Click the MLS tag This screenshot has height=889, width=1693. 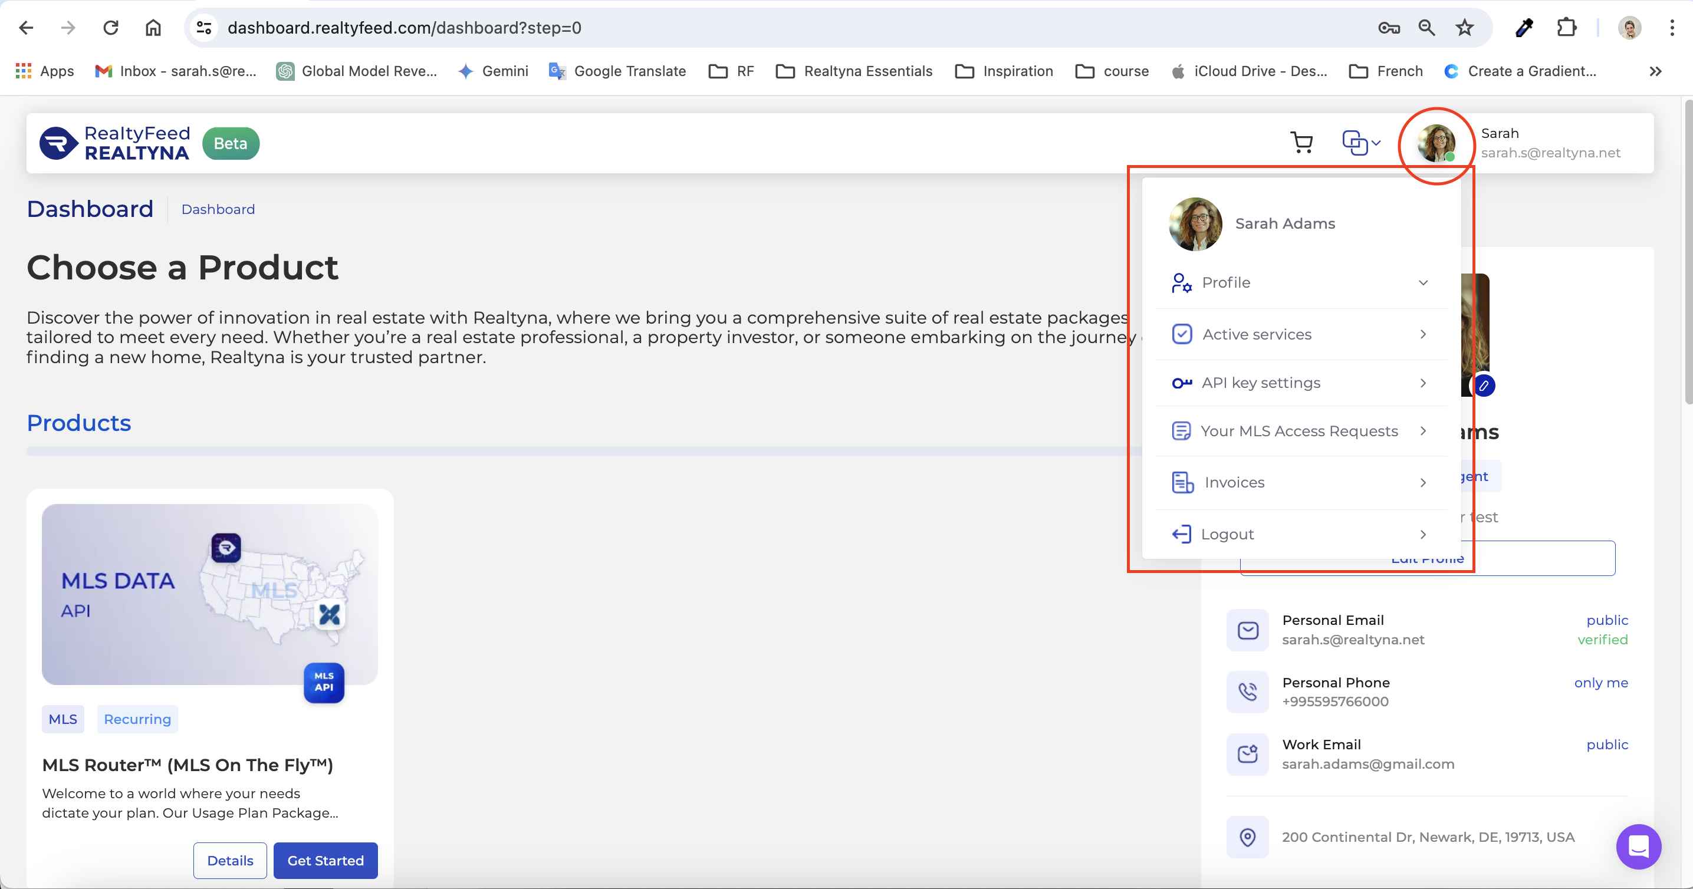coord(63,719)
